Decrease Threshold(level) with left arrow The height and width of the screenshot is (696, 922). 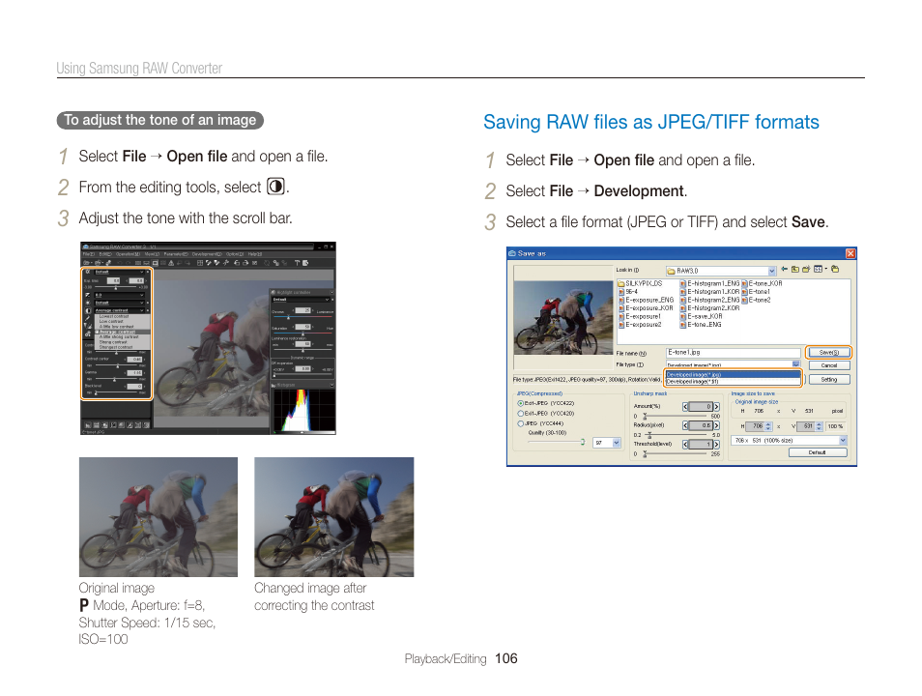685,445
